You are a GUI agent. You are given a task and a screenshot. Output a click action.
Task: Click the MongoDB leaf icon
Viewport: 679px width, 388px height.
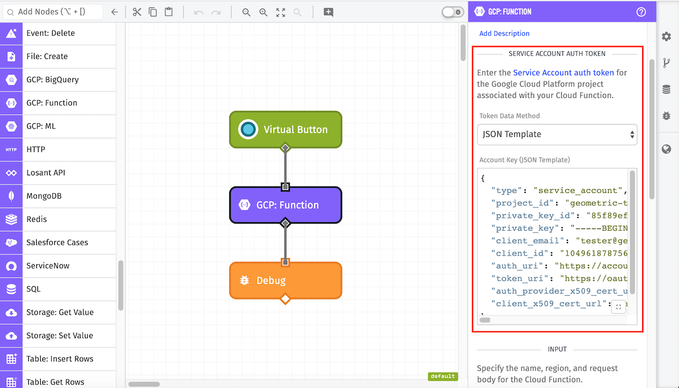(11, 196)
